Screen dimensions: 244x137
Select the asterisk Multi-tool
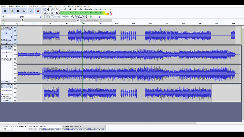click(x=52, y=13)
